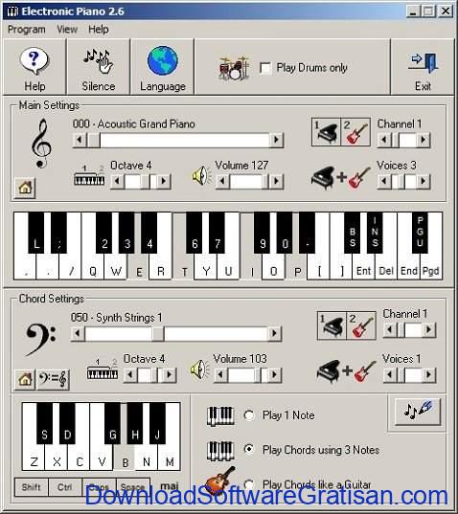Open the Language globe icon
The height and width of the screenshot is (514, 458).
[x=162, y=61]
